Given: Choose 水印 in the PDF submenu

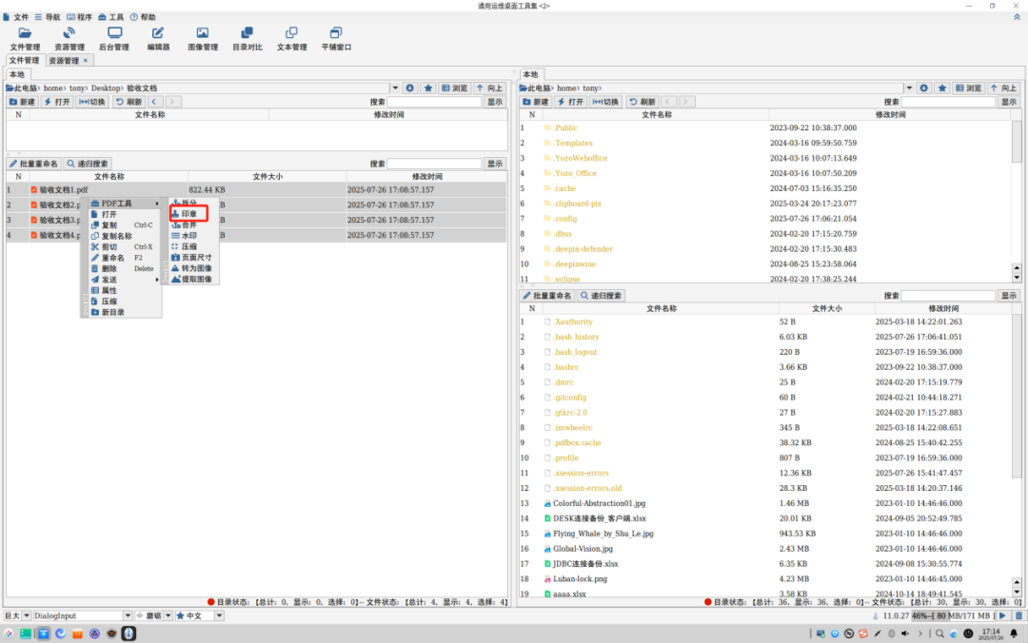Looking at the screenshot, I should pos(188,235).
